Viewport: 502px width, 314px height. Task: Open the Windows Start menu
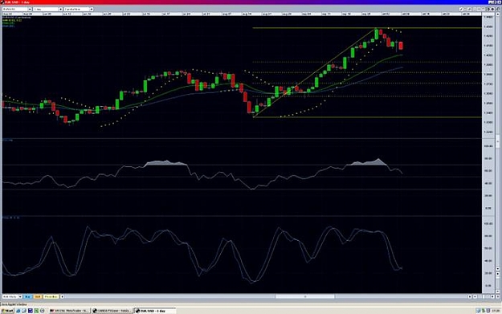[7, 311]
